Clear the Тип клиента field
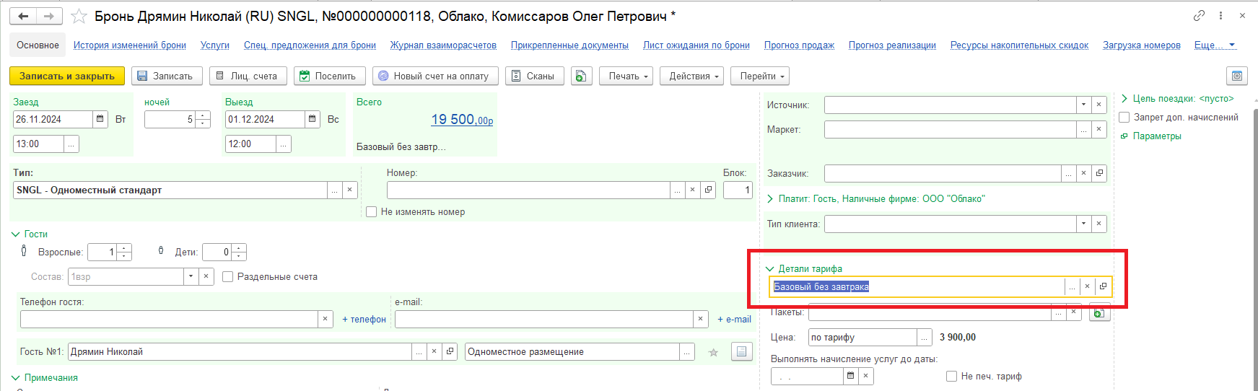1258x391 pixels. tap(1098, 224)
